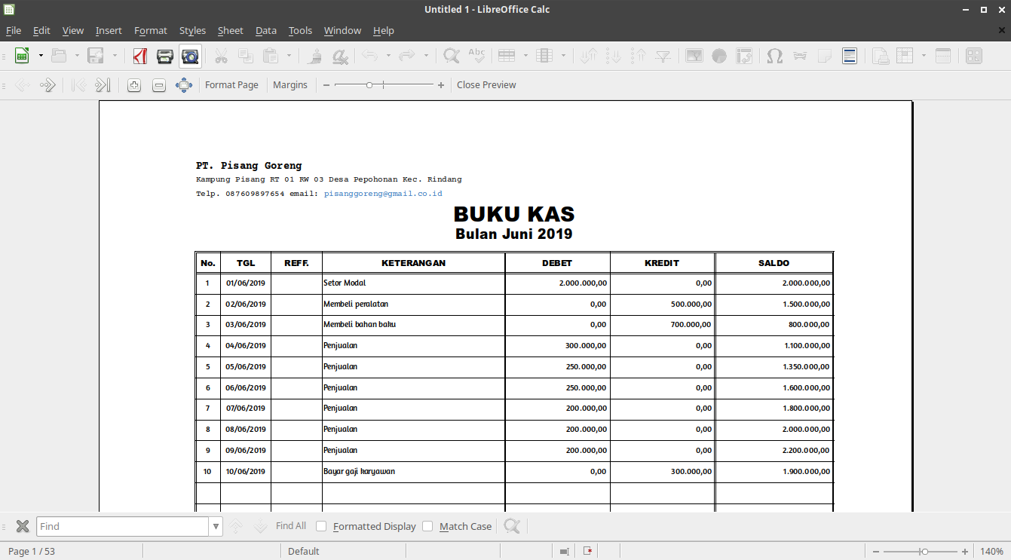This screenshot has height=560, width=1011.
Task: Click the Special Character omega icon
Action: [774, 56]
